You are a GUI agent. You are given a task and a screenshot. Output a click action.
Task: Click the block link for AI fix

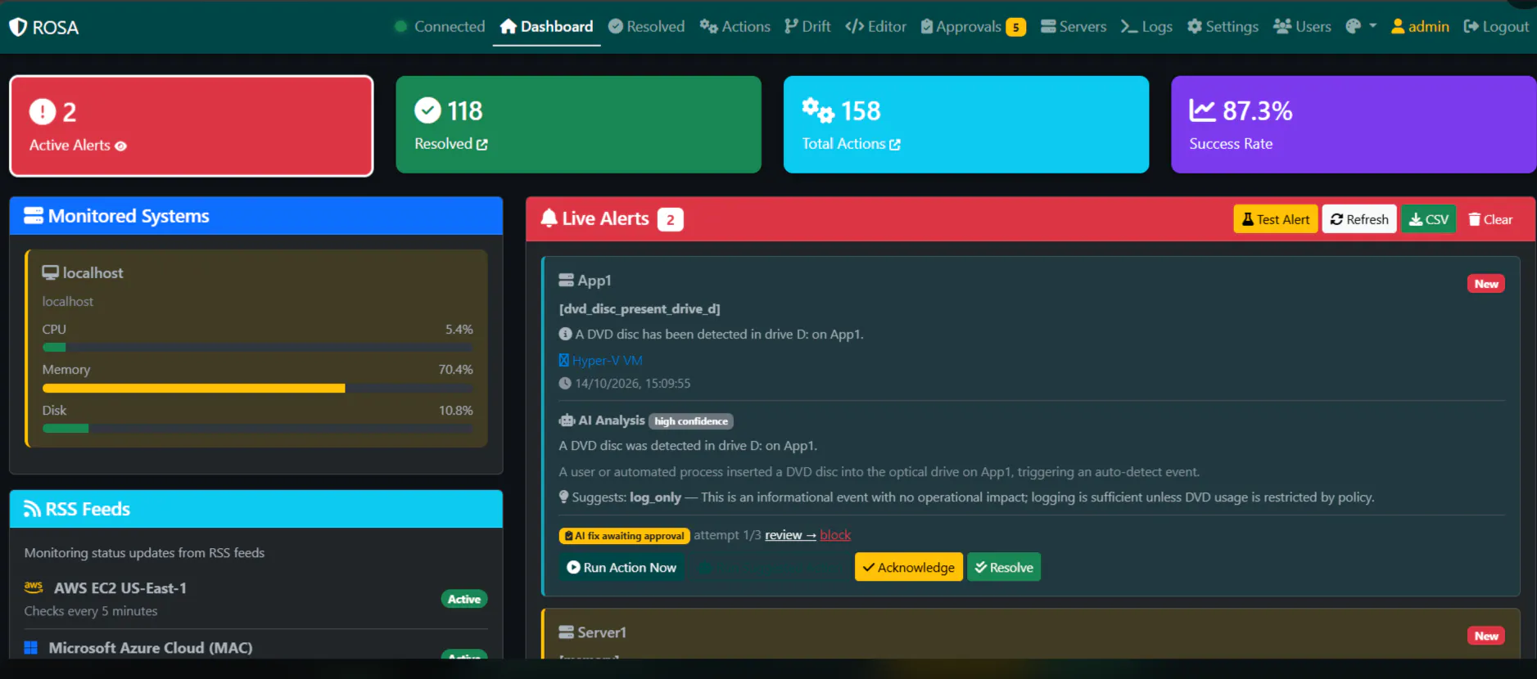[835, 535]
